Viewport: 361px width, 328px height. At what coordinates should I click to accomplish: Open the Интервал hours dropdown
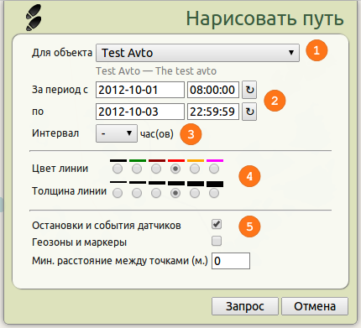[x=117, y=133]
